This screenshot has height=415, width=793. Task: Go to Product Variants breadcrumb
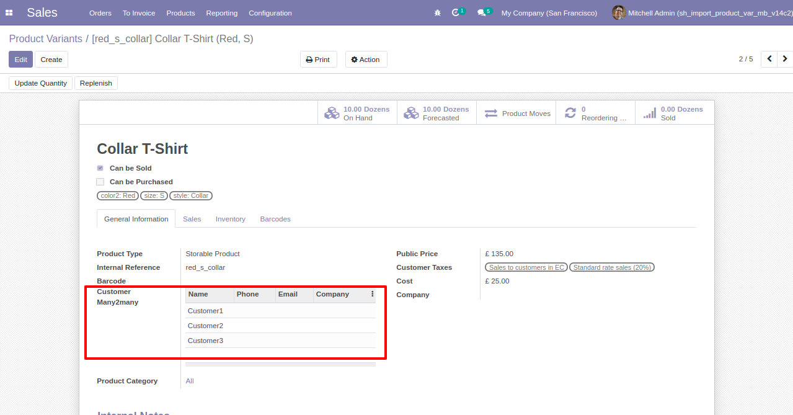(46, 38)
